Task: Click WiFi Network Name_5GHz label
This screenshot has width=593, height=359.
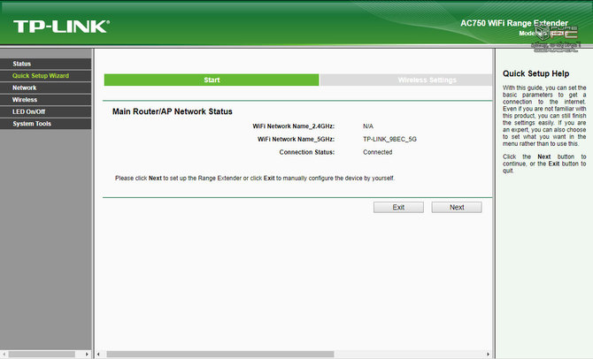Action: click(296, 139)
